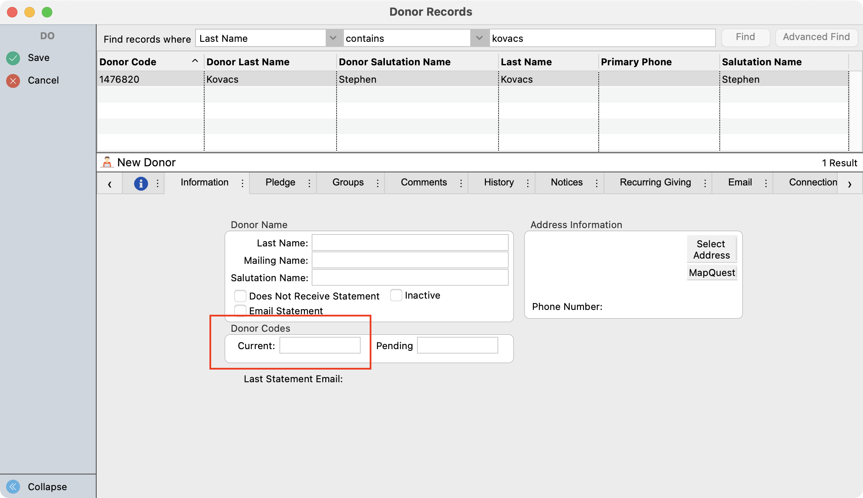The height and width of the screenshot is (498, 863).
Task: Switch to the Groups tab
Action: [348, 182]
